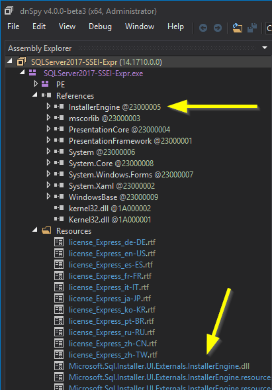Collapse the Resources folder node
Screen dimensions: 272x390
click(35, 230)
